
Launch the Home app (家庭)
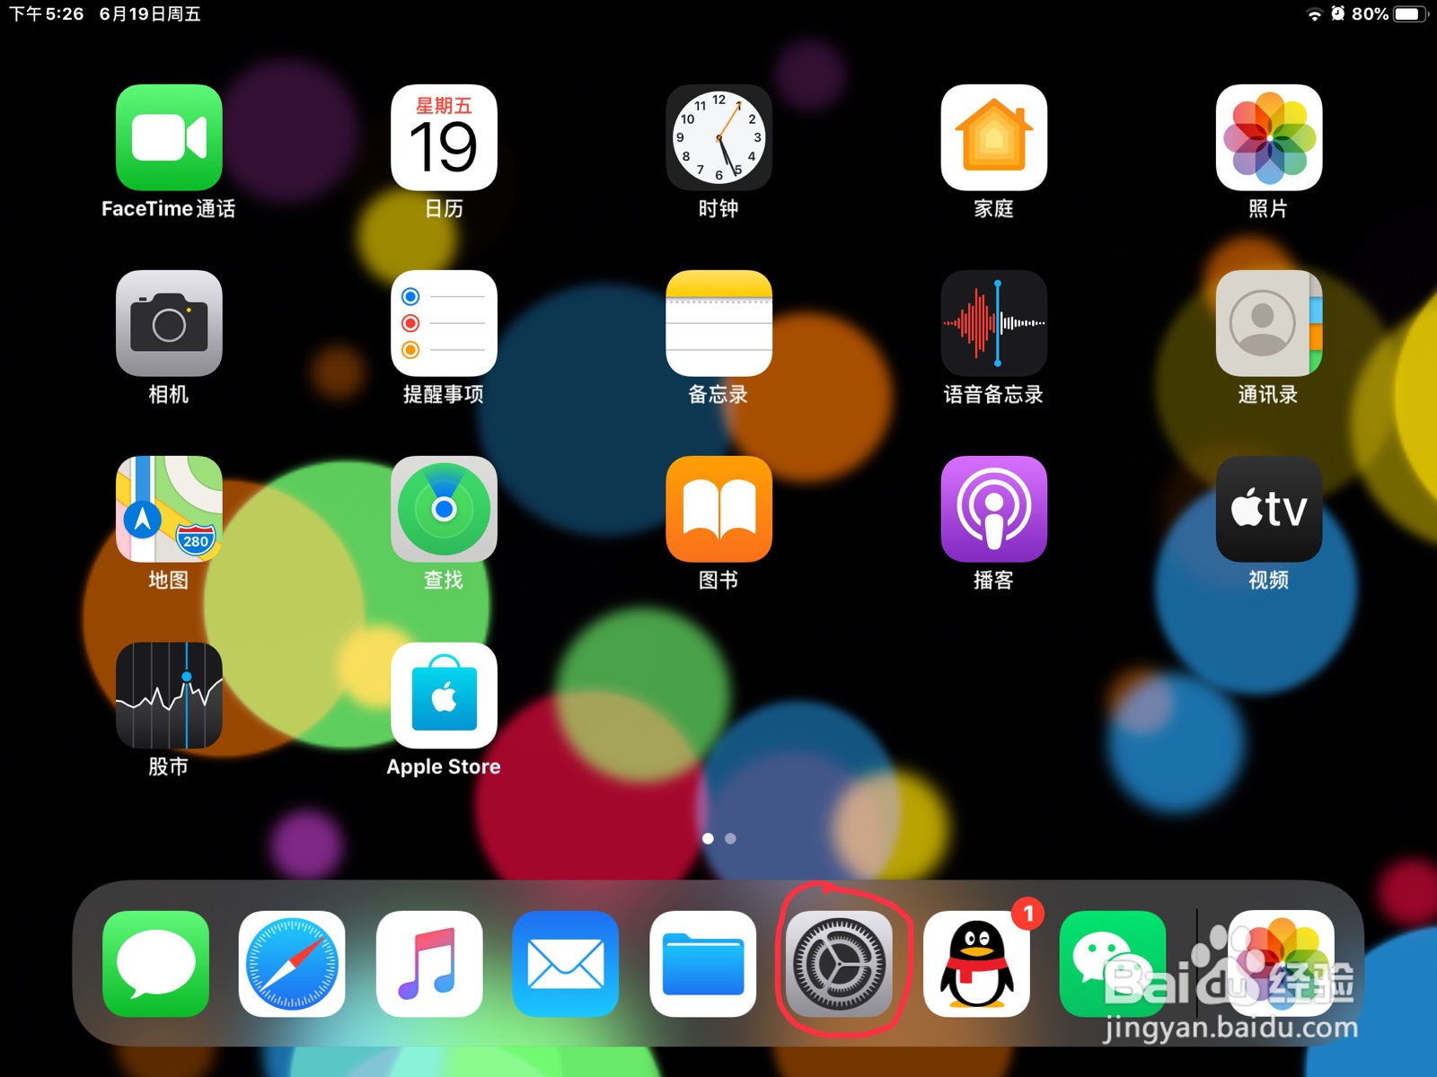pos(993,137)
